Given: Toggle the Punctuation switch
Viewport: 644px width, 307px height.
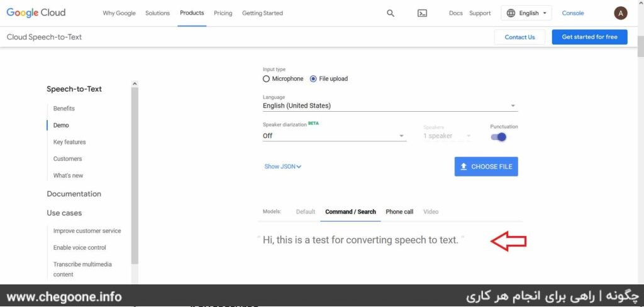Looking at the screenshot, I should pos(499,137).
